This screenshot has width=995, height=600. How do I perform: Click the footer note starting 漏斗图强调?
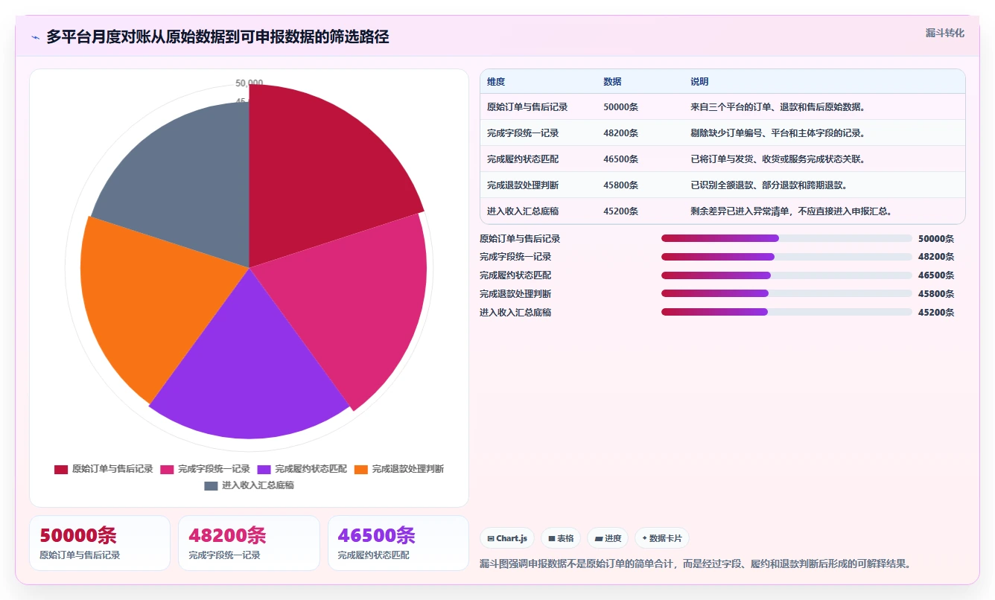pyautogui.click(x=695, y=564)
